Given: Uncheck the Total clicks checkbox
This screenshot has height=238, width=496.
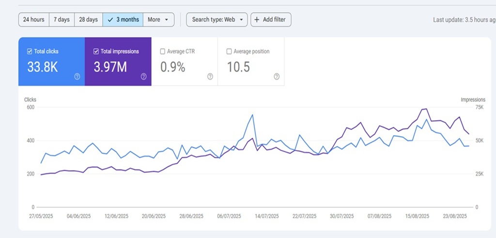Looking at the screenshot, I should 30,51.
